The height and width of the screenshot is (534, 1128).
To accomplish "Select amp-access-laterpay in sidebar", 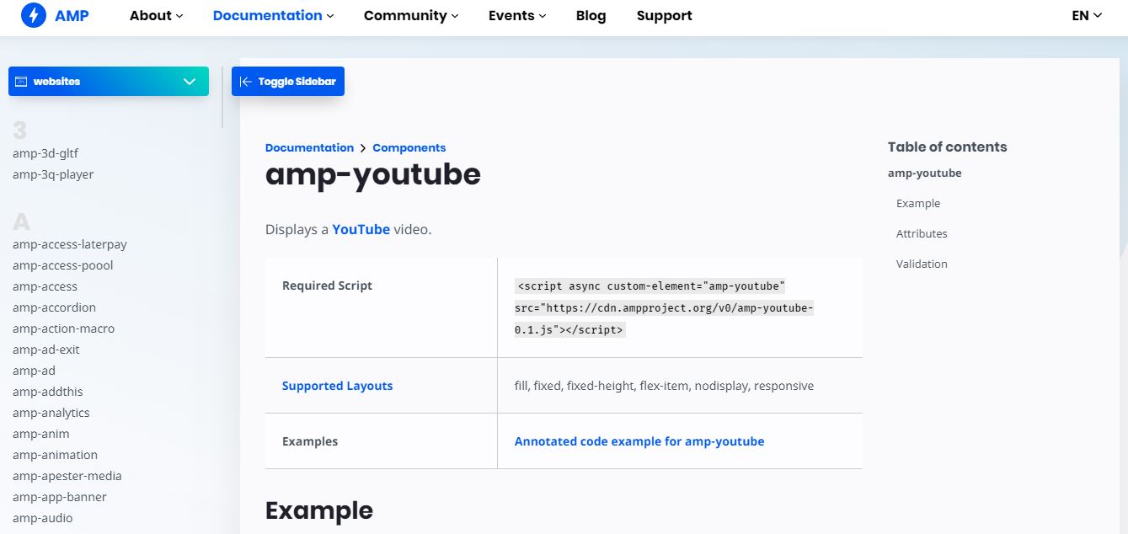I will click(x=70, y=244).
